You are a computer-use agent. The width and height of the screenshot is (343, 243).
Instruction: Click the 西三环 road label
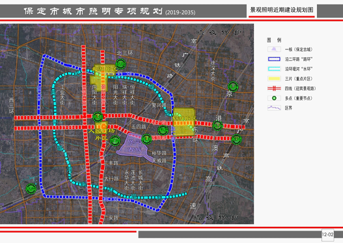[x=11, y=106]
